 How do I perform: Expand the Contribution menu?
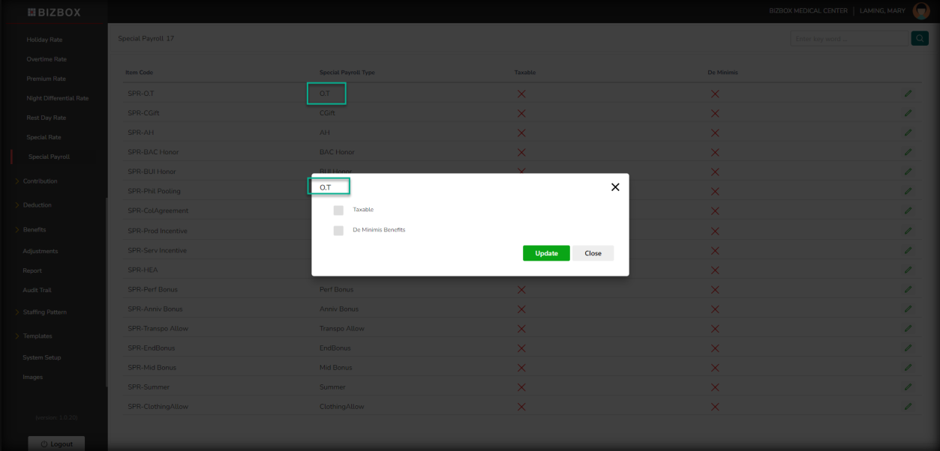40,181
